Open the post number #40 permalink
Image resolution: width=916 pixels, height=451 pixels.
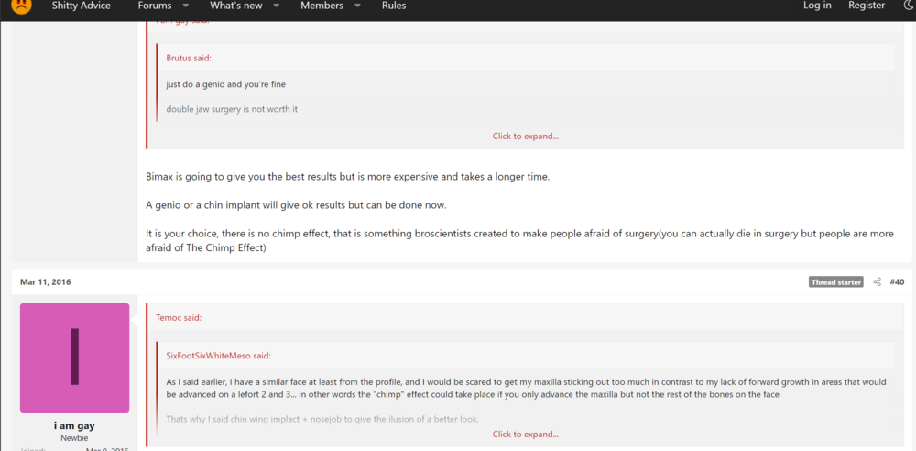897,282
